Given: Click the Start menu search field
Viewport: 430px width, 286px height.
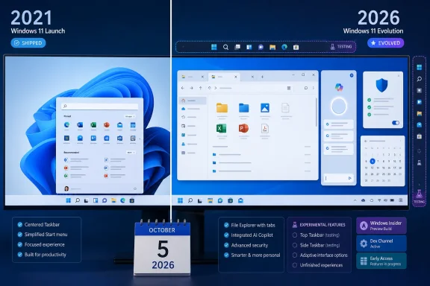Looking at the screenshot, I should coord(99,107).
